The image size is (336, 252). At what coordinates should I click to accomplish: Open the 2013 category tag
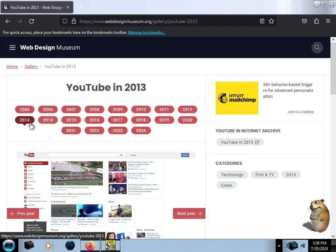click(x=291, y=175)
